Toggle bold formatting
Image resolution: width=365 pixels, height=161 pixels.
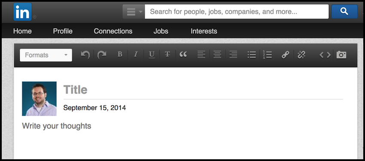120,55
